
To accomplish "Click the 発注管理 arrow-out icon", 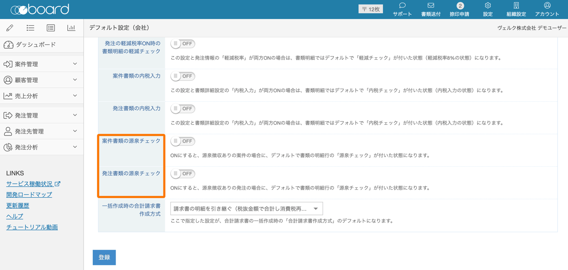I will (8, 115).
